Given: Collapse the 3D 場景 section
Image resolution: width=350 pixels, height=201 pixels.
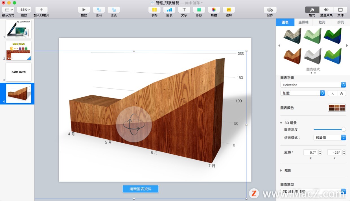Looking at the screenshot, I should pos(281,123).
